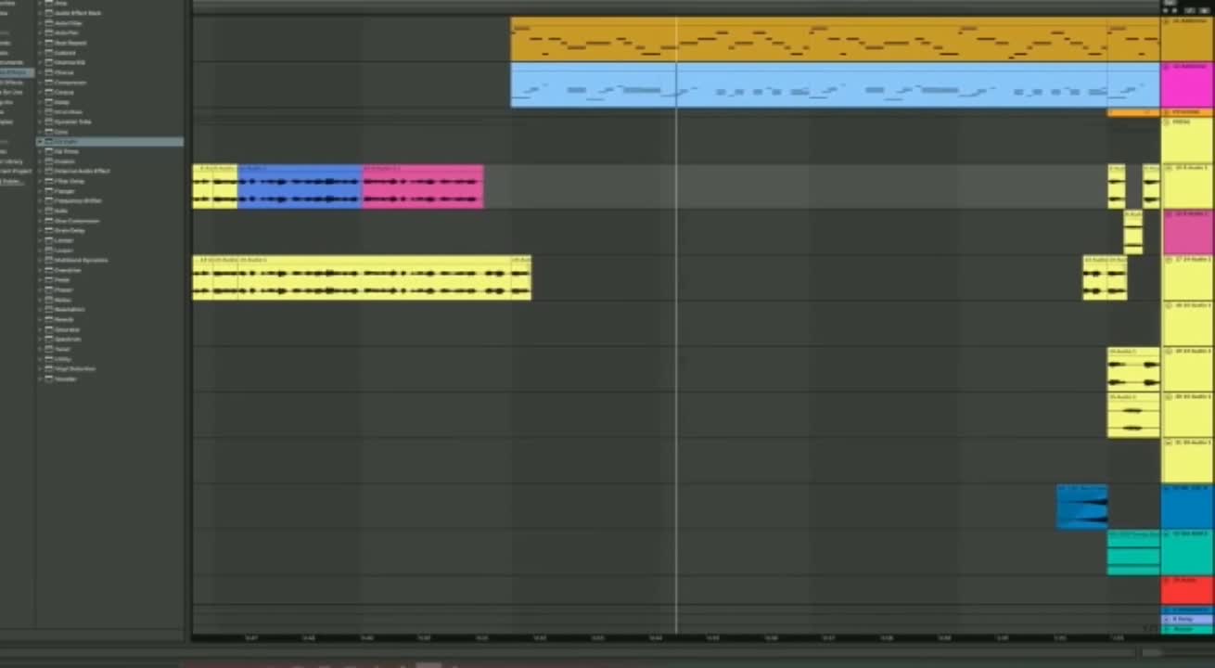Select Phaser in the effects list
Viewport: 1215px width, 668px height.
[63, 289]
